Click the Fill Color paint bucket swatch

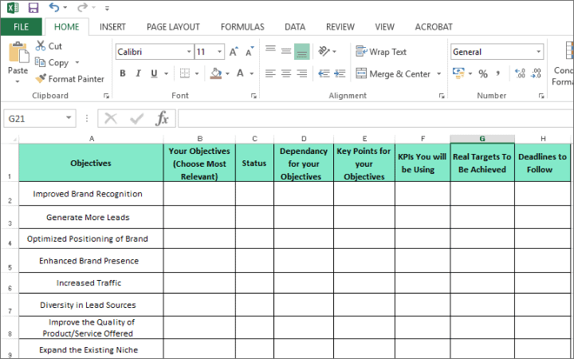tap(215, 73)
